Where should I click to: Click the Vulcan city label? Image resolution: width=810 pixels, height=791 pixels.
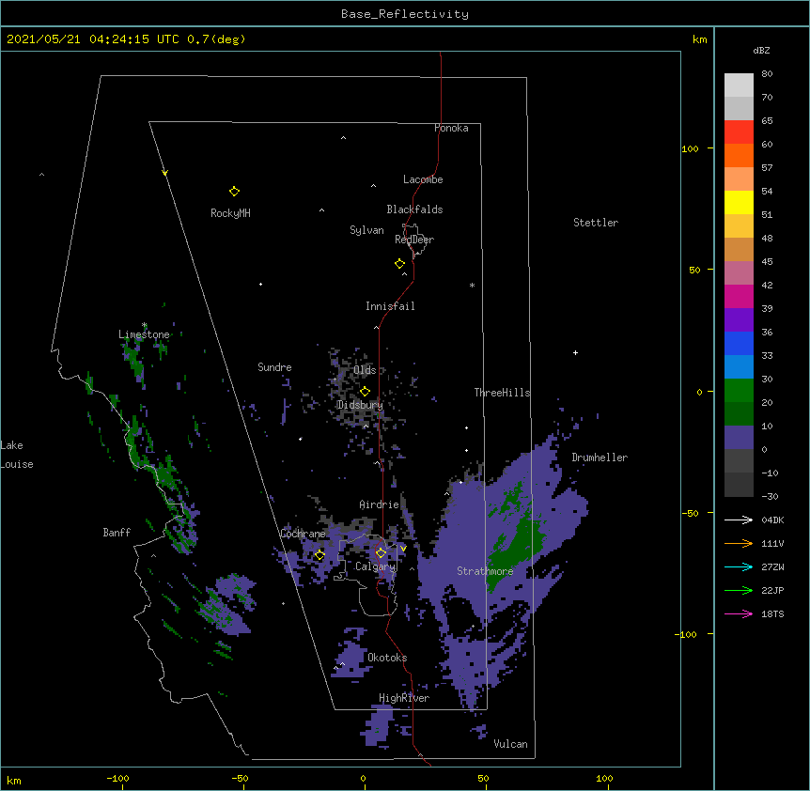click(x=510, y=744)
